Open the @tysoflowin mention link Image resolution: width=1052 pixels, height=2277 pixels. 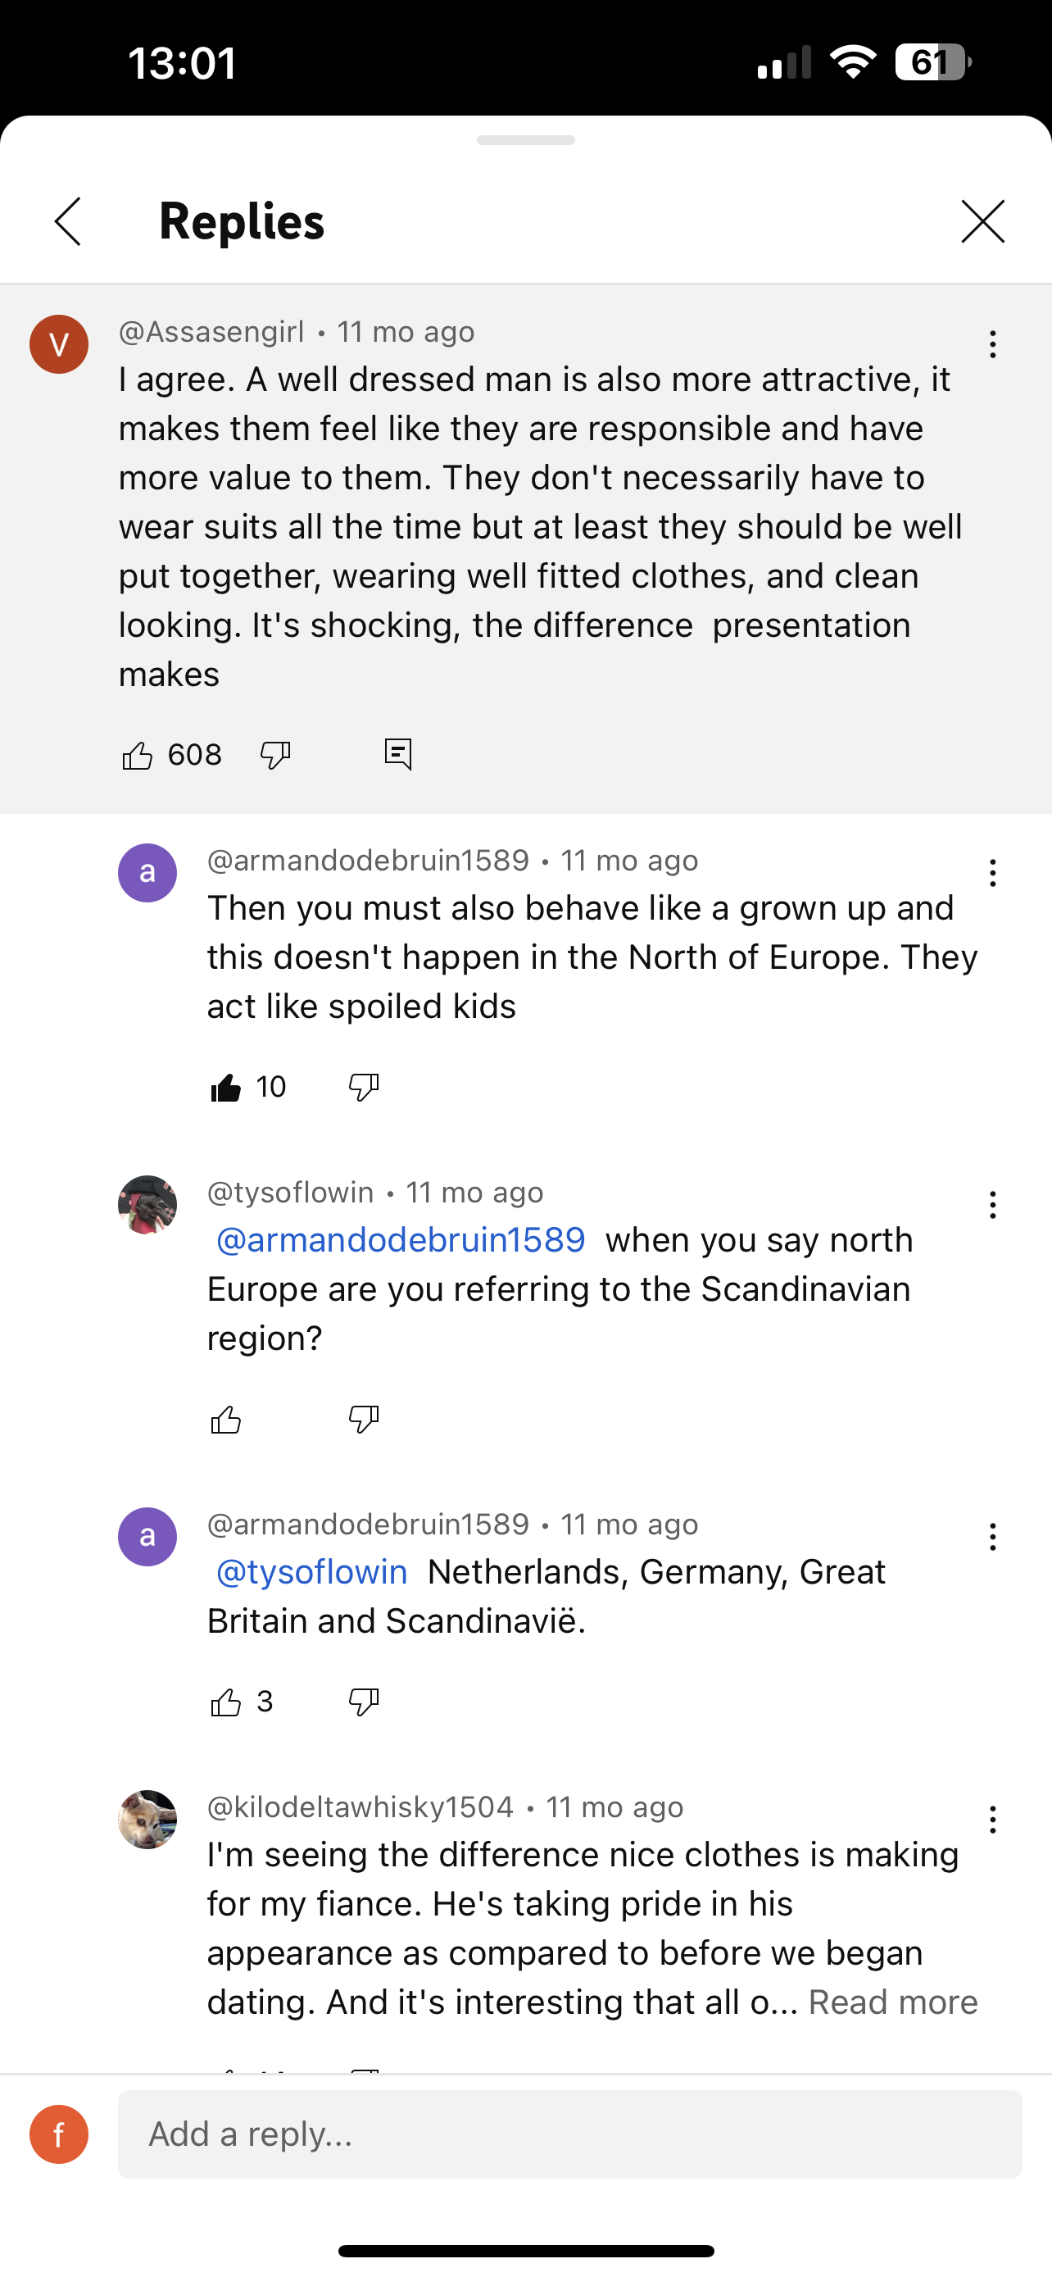(x=312, y=1573)
